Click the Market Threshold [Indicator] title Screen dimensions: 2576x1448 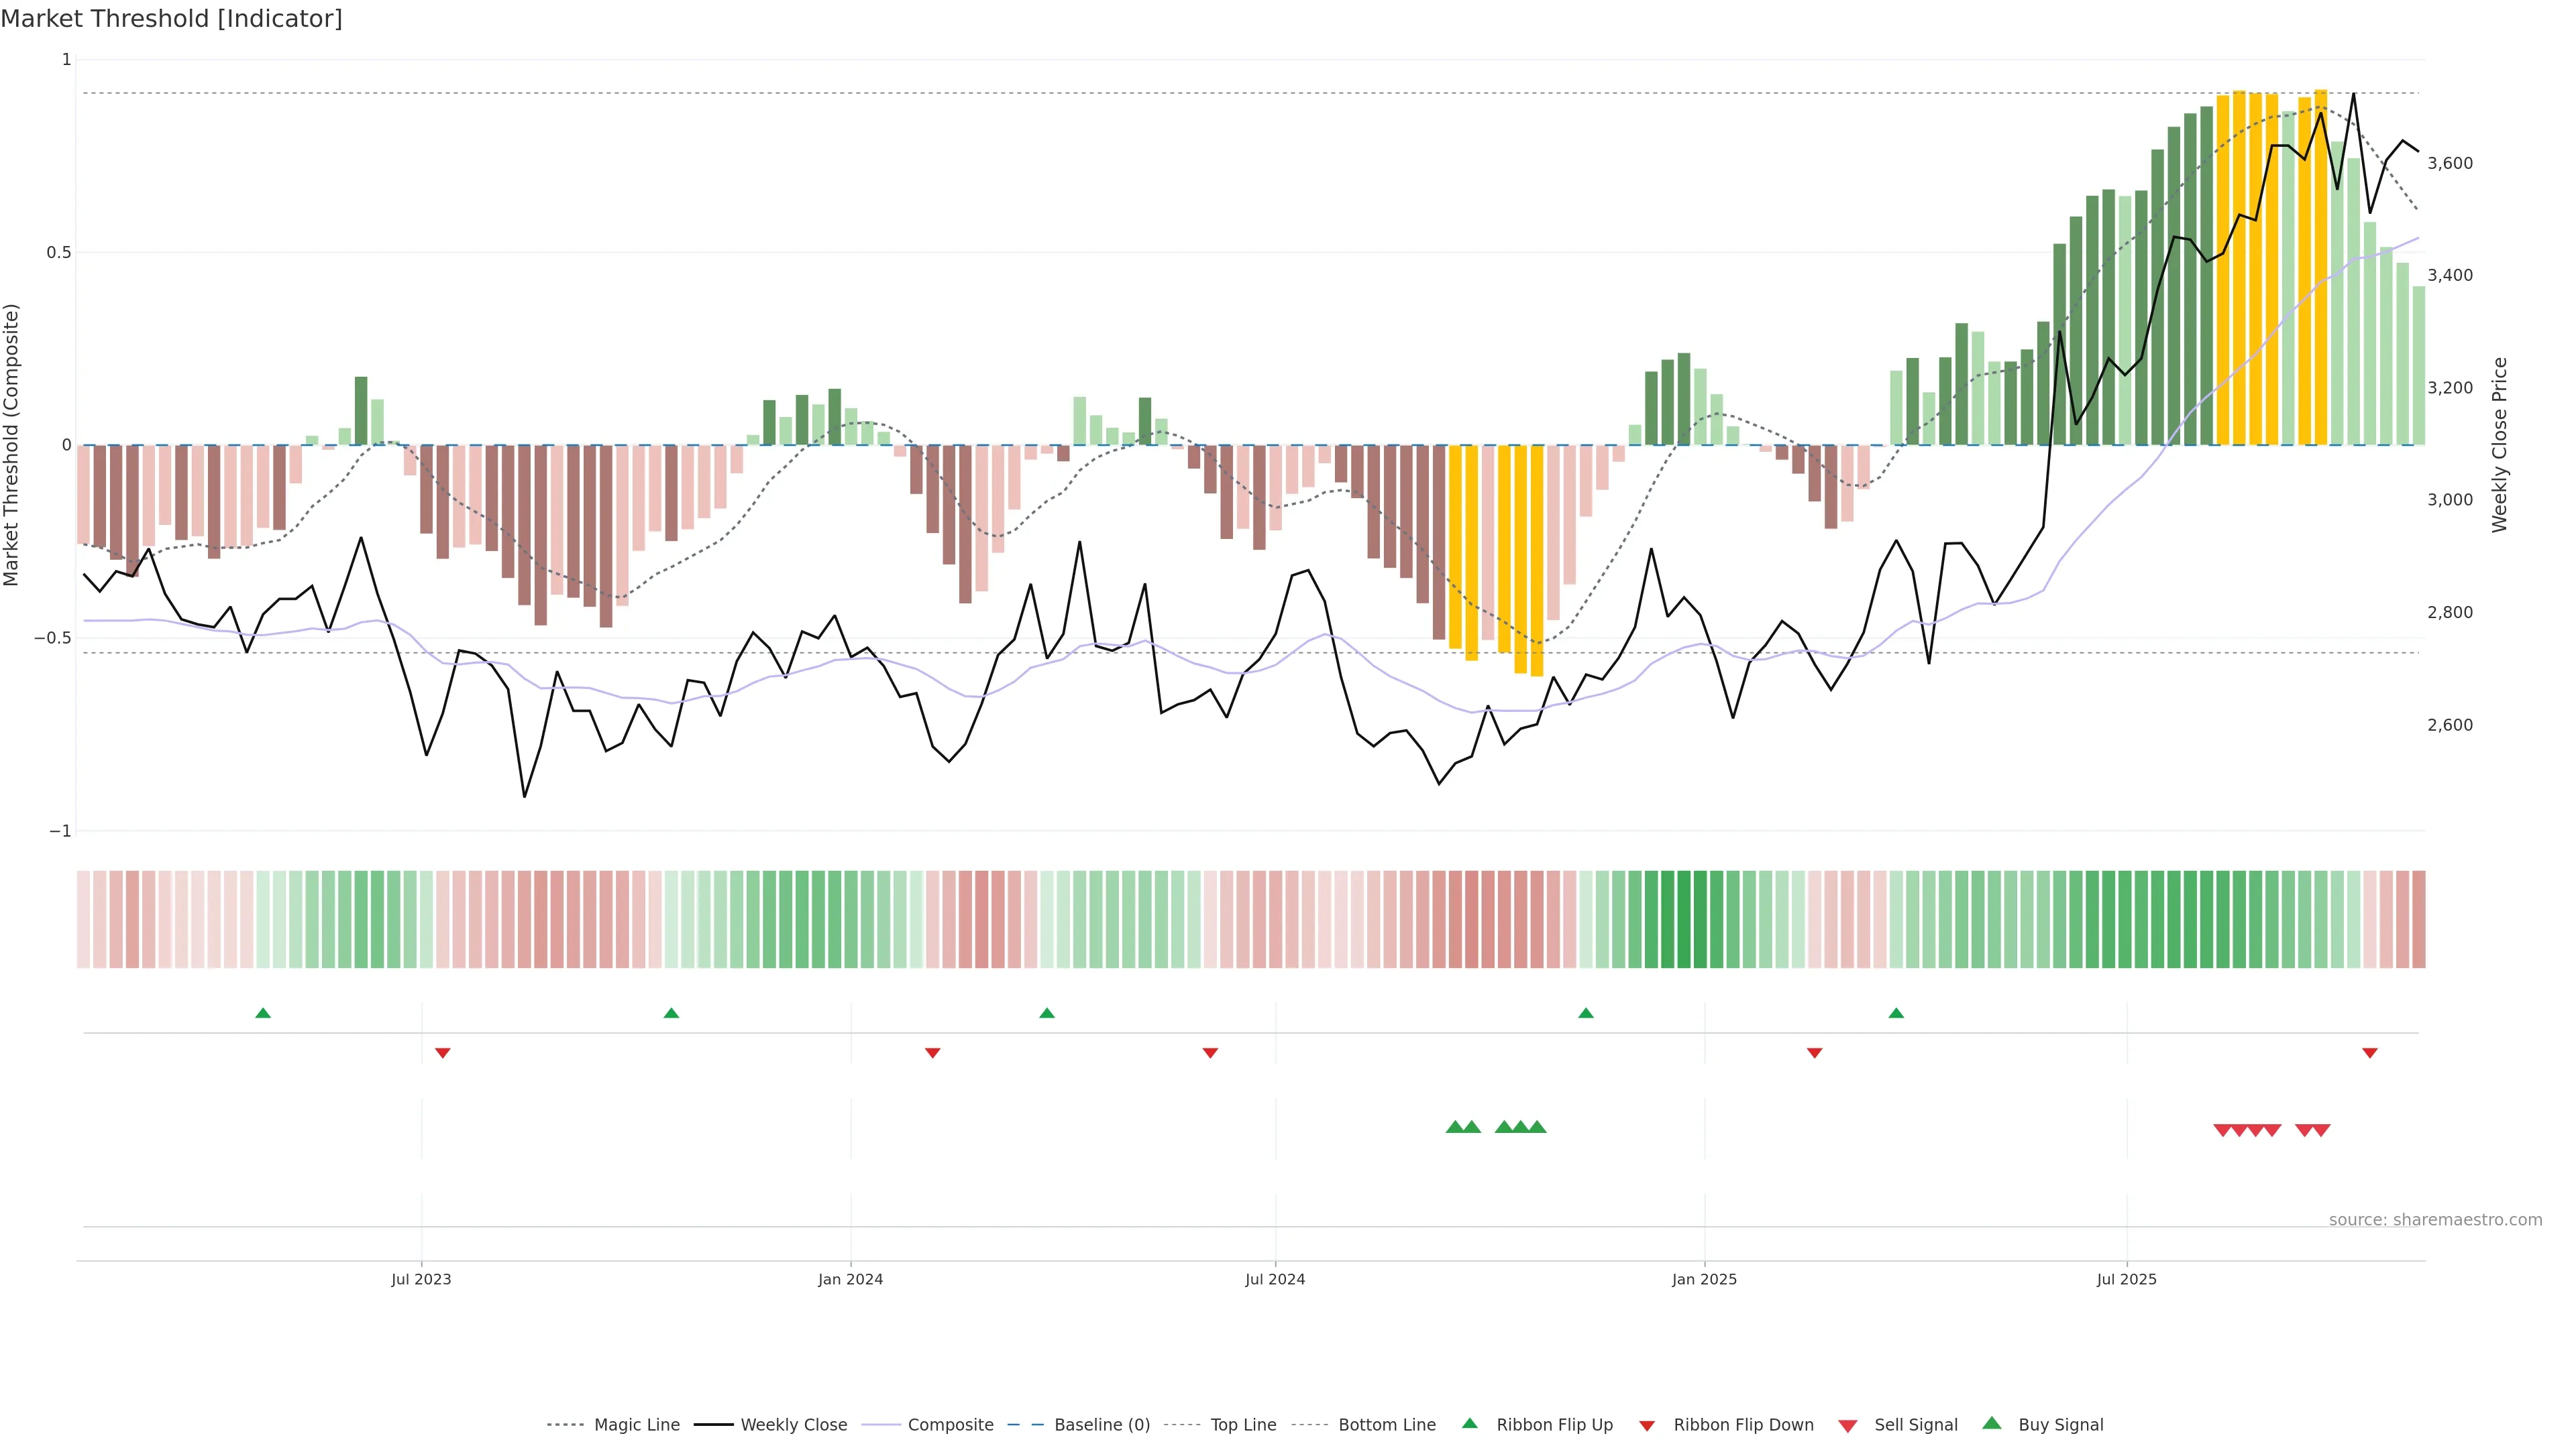[171, 19]
